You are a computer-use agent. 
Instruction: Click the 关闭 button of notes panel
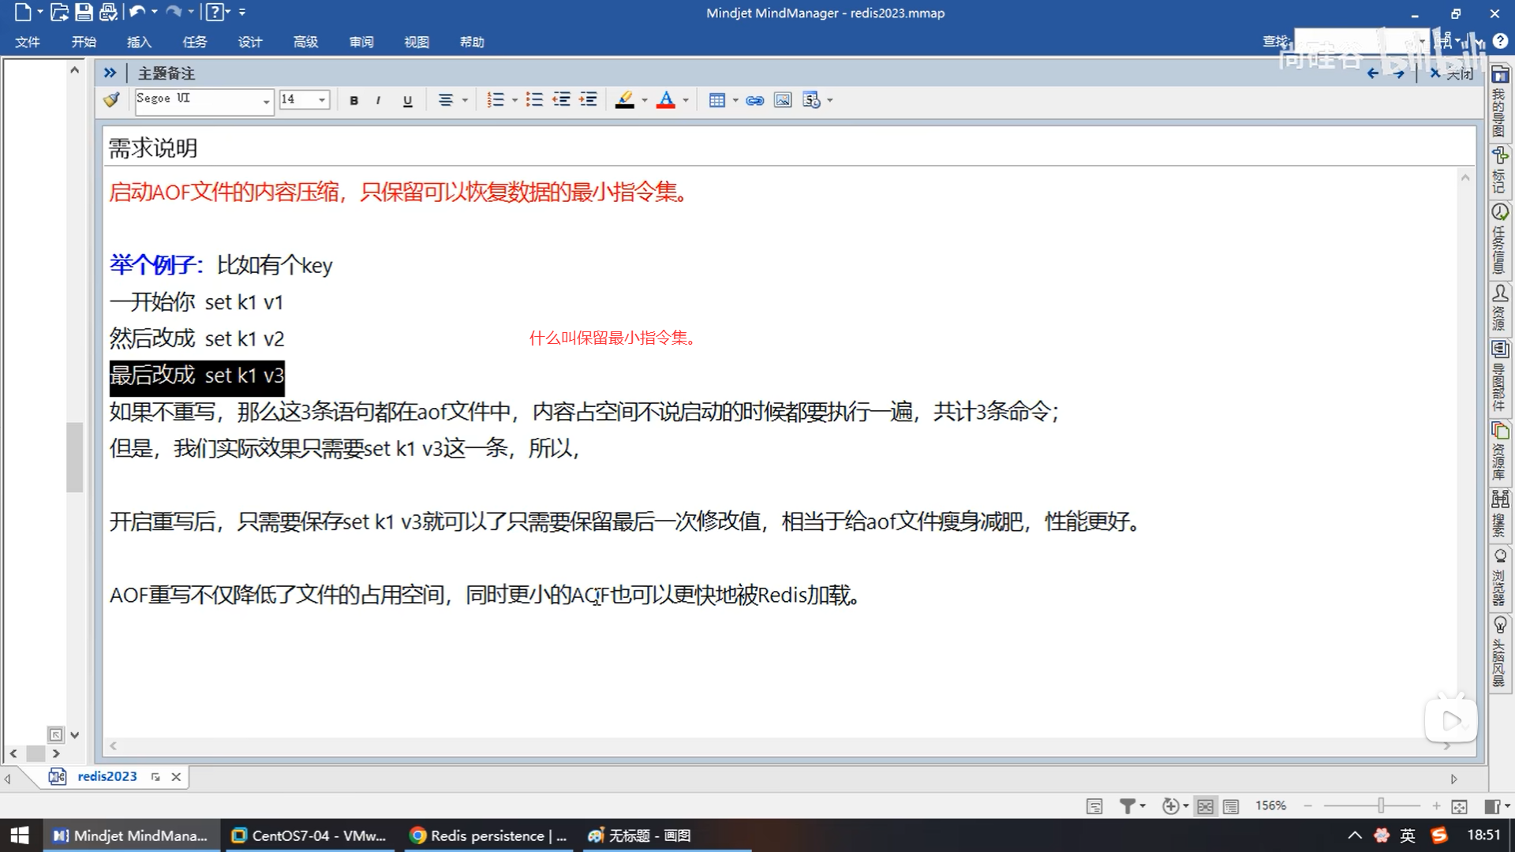[1452, 73]
